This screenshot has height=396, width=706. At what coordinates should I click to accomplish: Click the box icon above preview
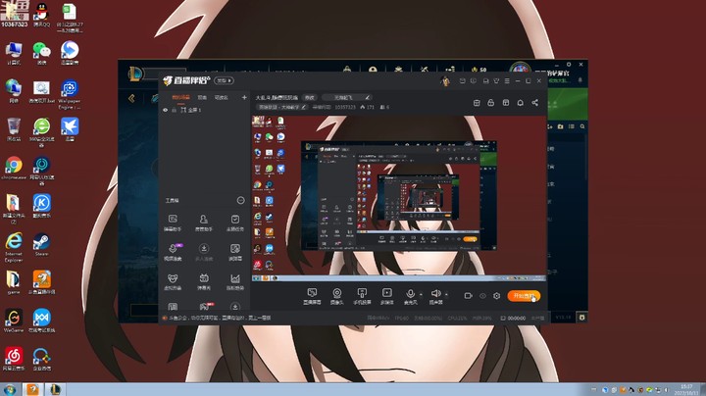(x=477, y=103)
